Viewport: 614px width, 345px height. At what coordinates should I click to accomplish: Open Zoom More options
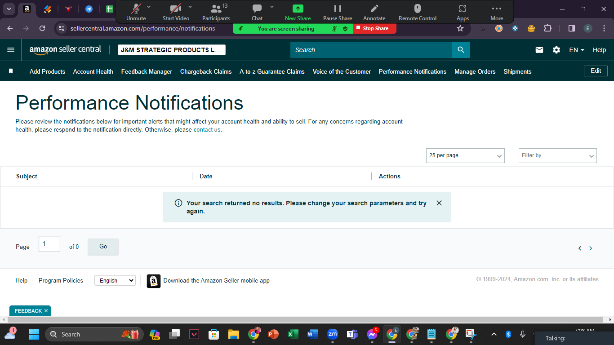497,12
